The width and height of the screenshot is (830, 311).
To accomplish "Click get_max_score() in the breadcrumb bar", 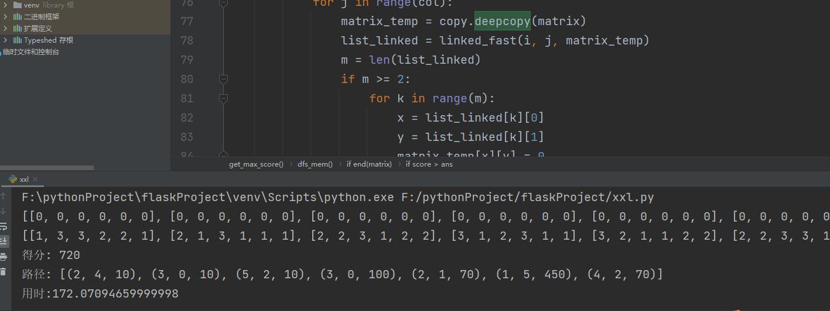I will tap(255, 164).
